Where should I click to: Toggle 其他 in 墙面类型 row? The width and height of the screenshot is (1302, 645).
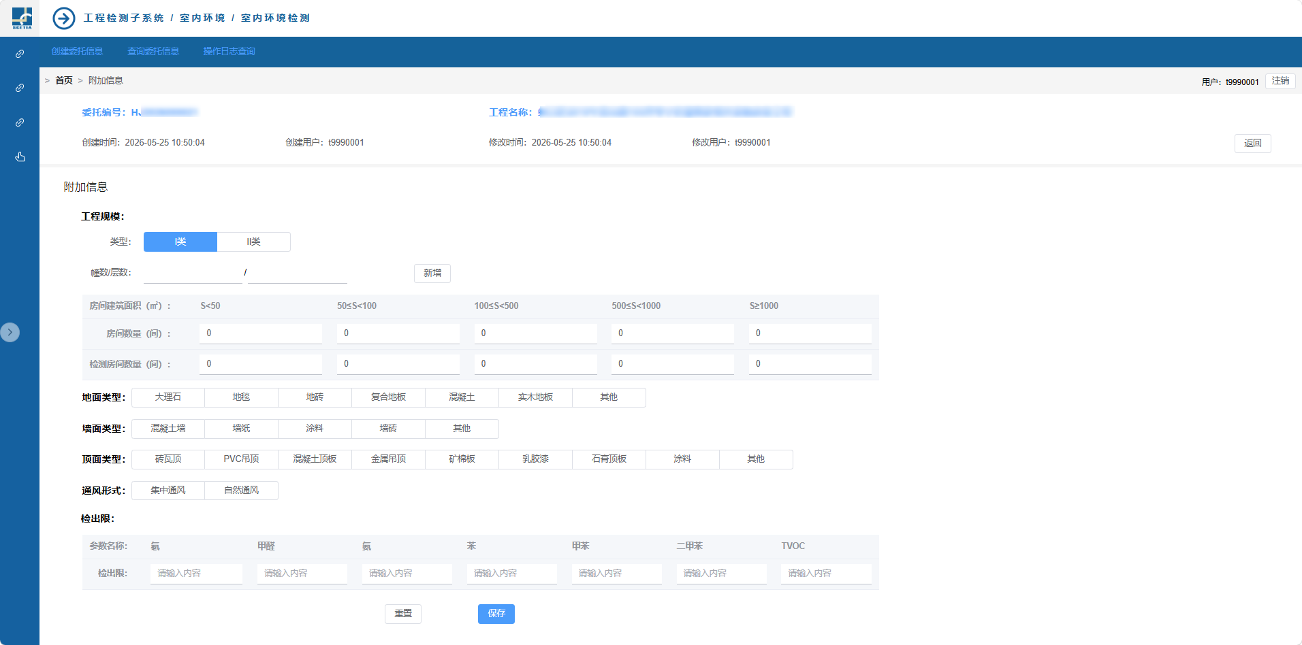[462, 429]
